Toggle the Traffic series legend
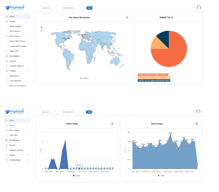The height and width of the screenshot is (192, 219). pyautogui.click(x=161, y=176)
